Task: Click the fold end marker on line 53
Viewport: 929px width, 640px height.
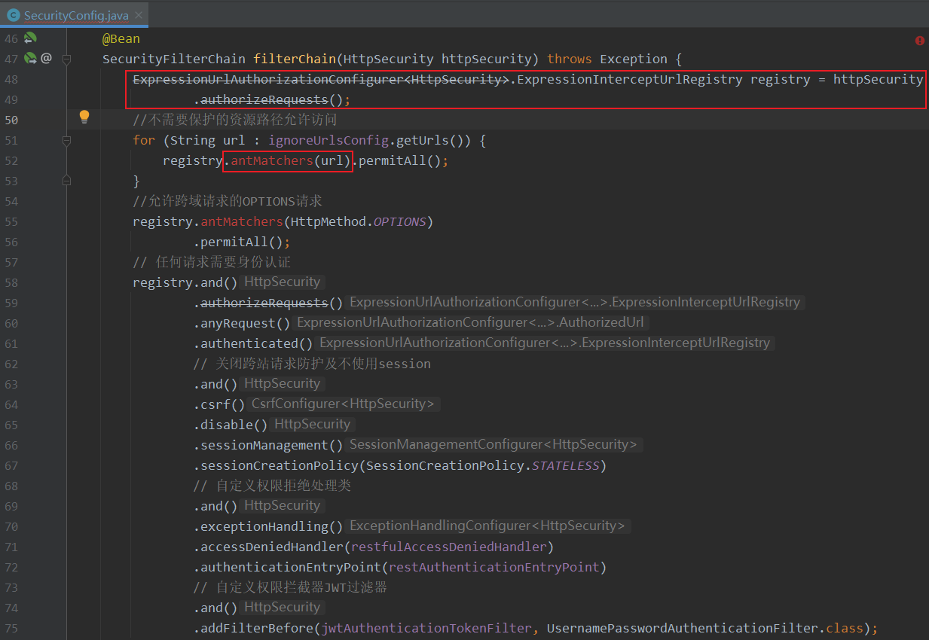Action: tap(66, 181)
